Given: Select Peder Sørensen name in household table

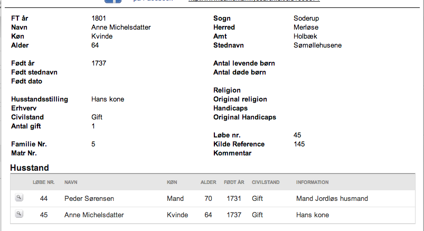Looking at the screenshot, I should [x=89, y=199].
